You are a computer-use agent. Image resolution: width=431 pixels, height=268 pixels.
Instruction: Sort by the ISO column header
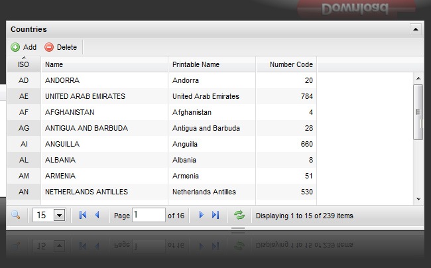click(24, 64)
